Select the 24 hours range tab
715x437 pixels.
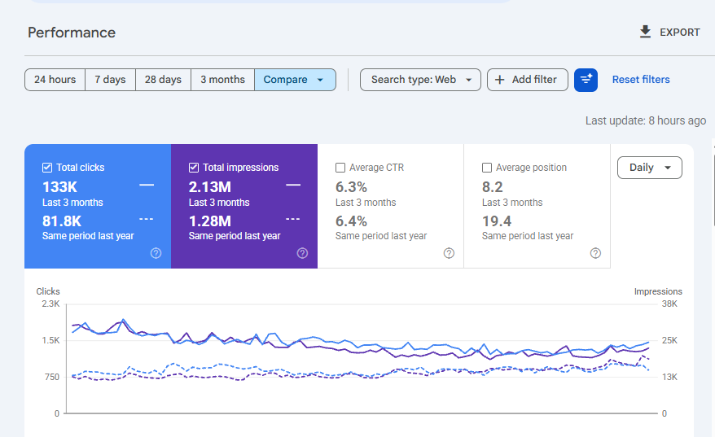click(55, 80)
